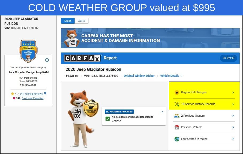Click the dealer phone number 207-306-2538

pyautogui.click(x=28, y=85)
